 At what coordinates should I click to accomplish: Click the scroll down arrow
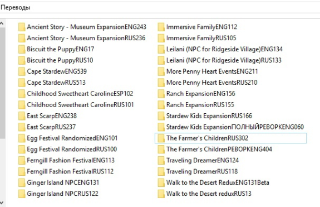[x=2, y=203]
